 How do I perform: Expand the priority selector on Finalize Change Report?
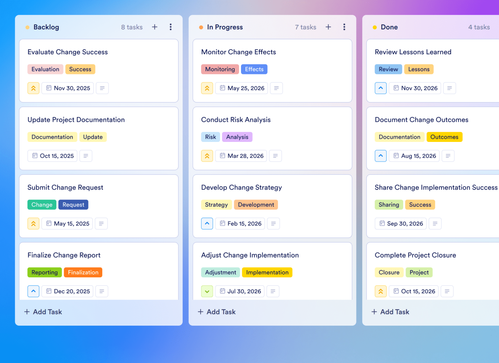tap(33, 291)
